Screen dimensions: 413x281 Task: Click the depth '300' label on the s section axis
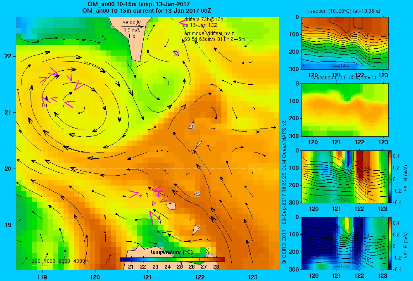(x=294, y=136)
